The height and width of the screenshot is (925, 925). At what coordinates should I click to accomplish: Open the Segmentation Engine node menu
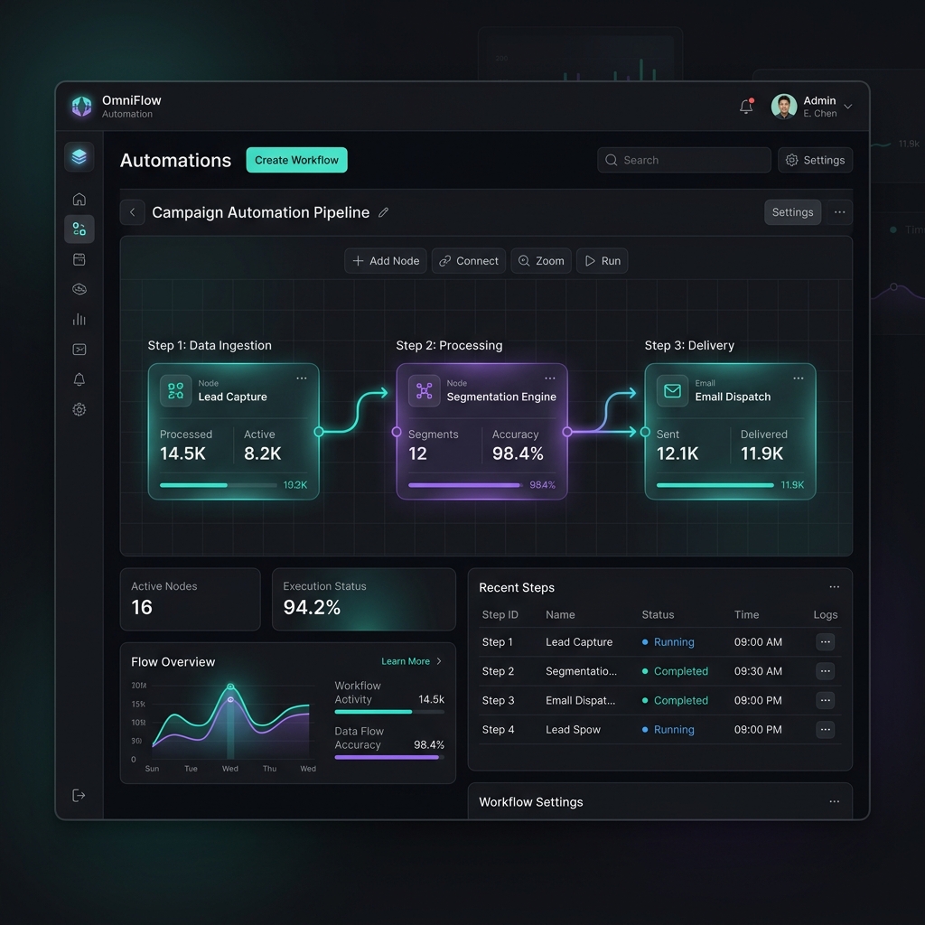pos(549,378)
